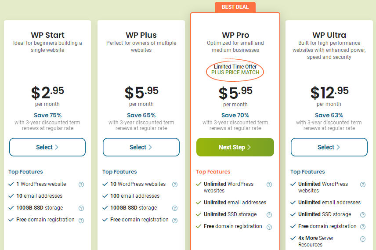Viewport: 376px width, 250px height.
Task: Click help icon for WP Plus 10 WordPress websites
Action: [175, 185]
